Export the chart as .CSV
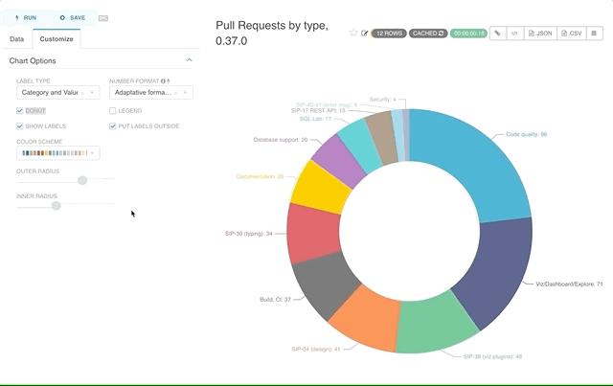This screenshot has height=386, width=613. (x=570, y=33)
